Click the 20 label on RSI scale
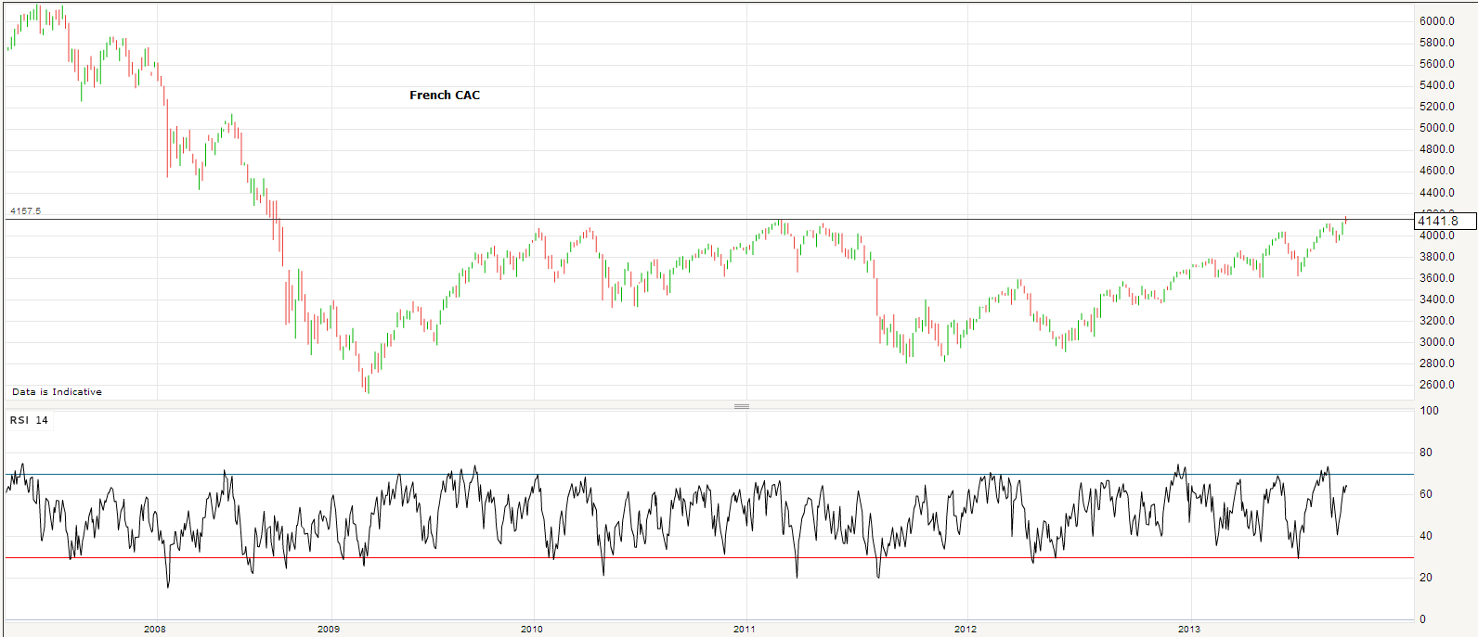Screen dimensions: 1478x637 click(1426, 578)
